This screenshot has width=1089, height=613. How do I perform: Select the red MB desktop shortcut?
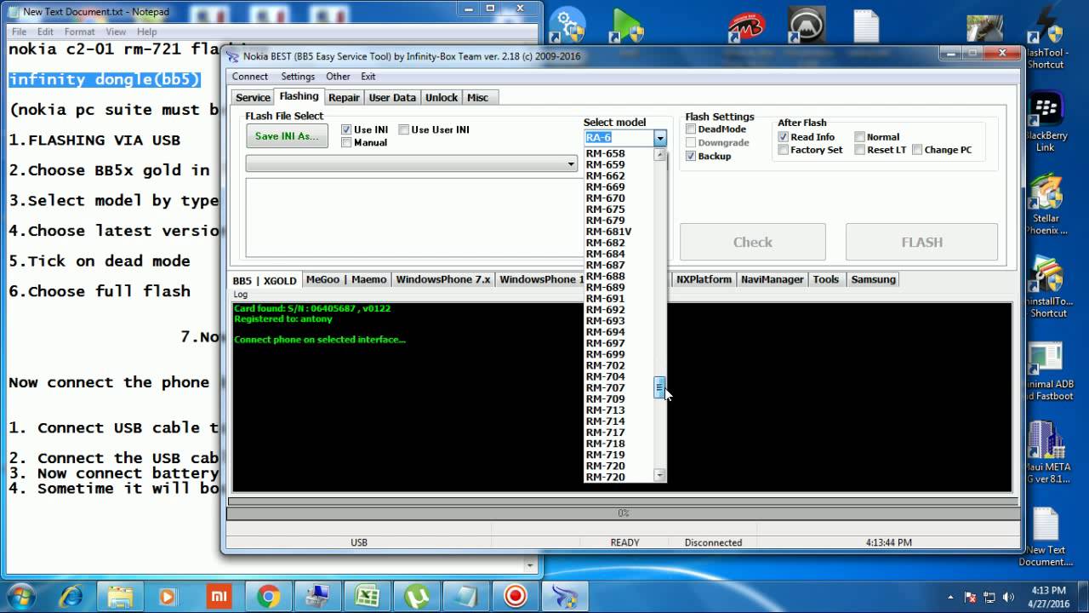(745, 27)
